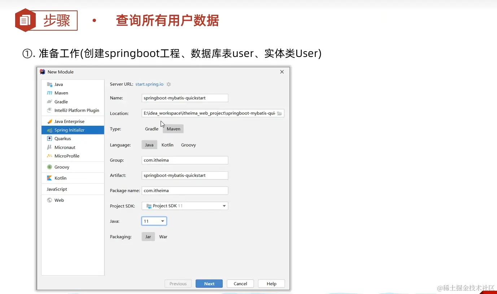Click the "步骤" header label
Image resolution: width=497 pixels, height=294 pixels.
[57, 20]
